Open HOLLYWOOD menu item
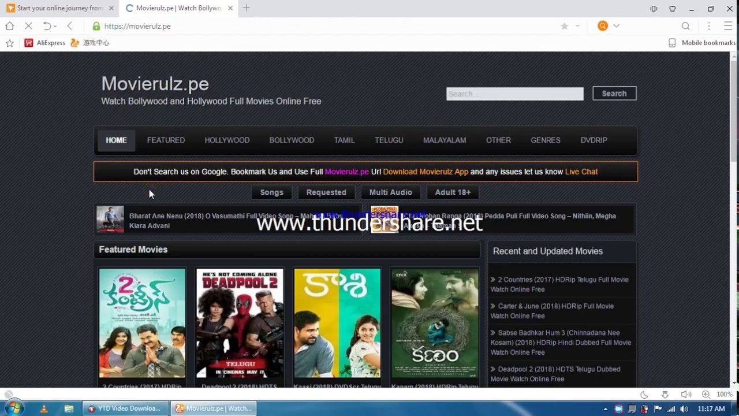 pos(227,140)
